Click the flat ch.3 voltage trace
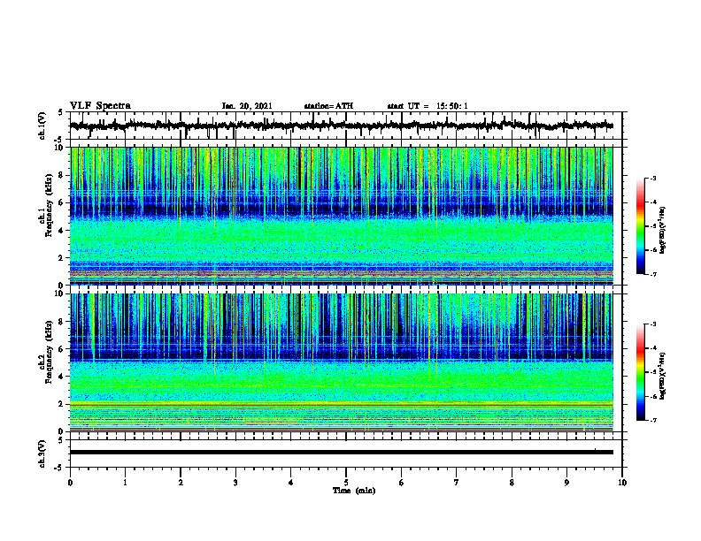This screenshot has height=541, width=701. tap(342, 453)
